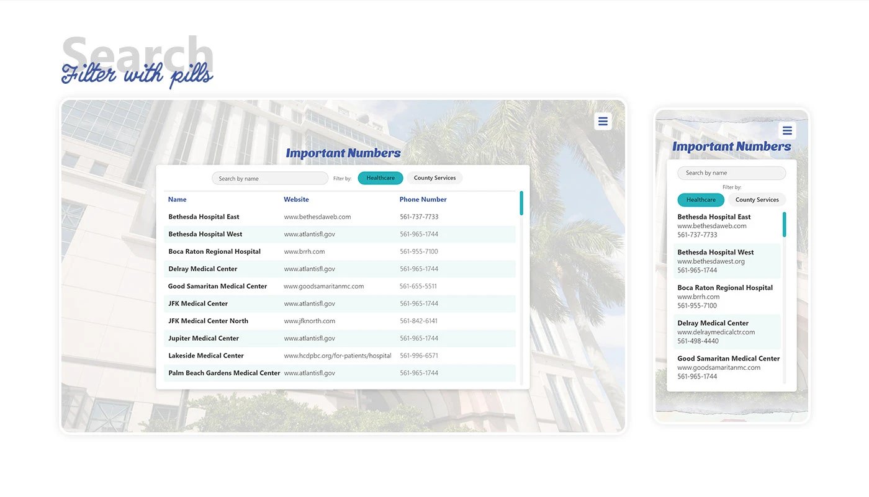Click the mobile list scrollbar thumb

point(785,224)
